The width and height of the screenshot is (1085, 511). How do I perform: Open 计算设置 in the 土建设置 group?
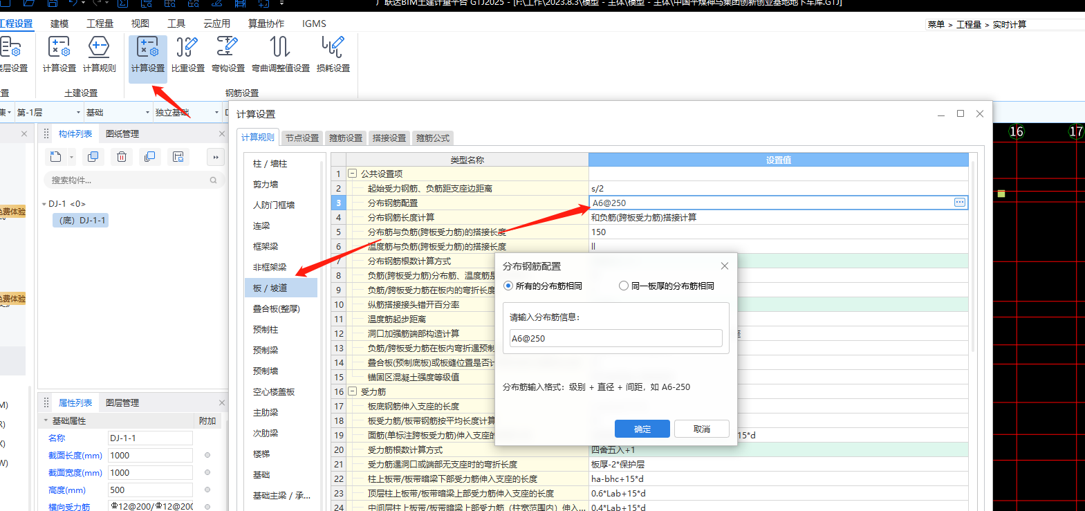point(59,54)
